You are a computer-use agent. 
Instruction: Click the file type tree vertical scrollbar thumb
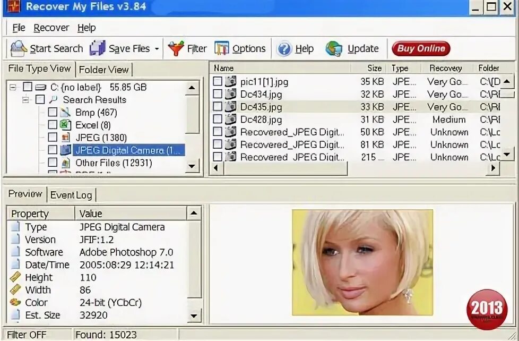pyautogui.click(x=192, y=114)
